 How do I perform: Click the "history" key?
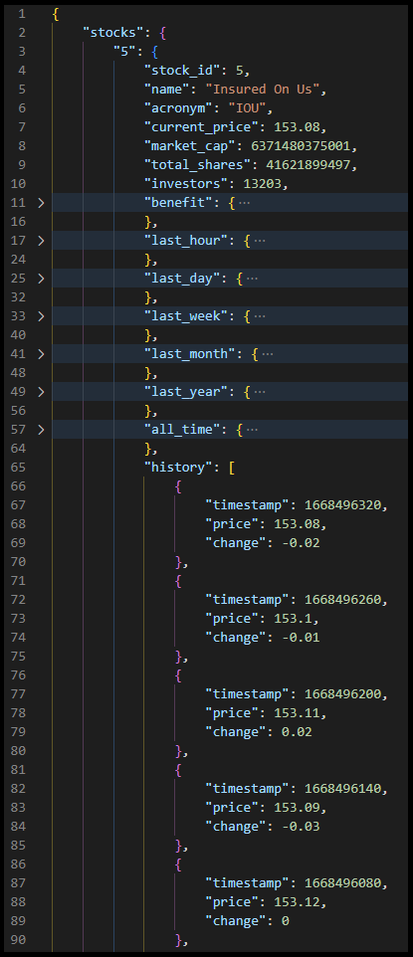click(x=178, y=468)
